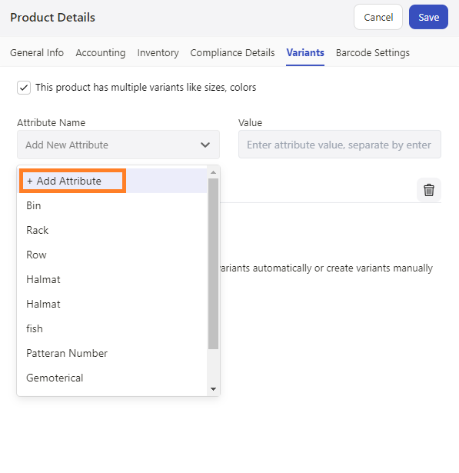Uncheck the multiple variants checkbox
This screenshot has height=473, width=459.
pyautogui.click(x=24, y=88)
